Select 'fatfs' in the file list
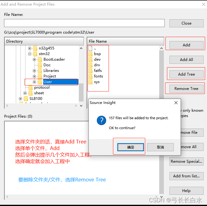Image resolution: width=207 pixels, height=206 pixels. click(x=98, y=71)
